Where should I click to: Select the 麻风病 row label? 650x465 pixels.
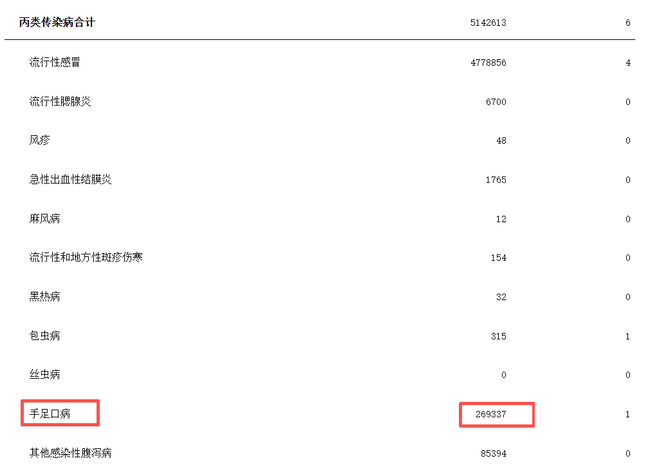coord(44,219)
